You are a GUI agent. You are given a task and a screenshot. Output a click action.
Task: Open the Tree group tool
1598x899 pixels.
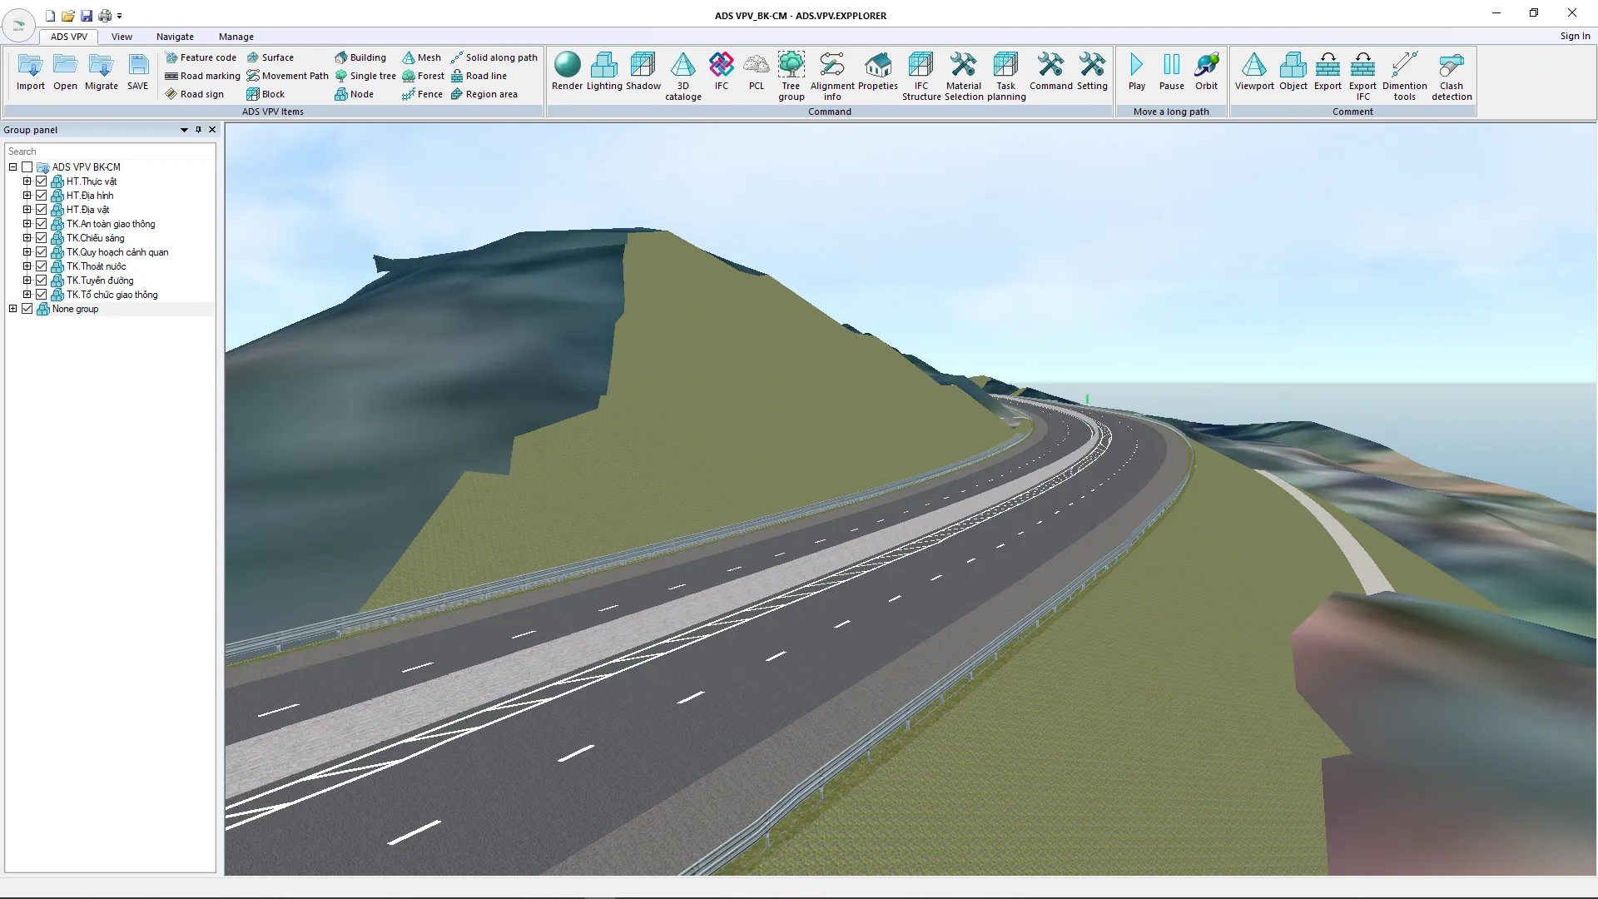791,66
